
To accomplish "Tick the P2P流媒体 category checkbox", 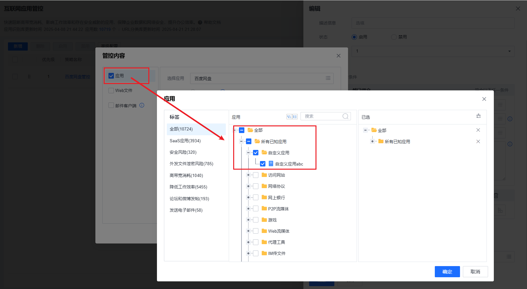I will click(256, 209).
